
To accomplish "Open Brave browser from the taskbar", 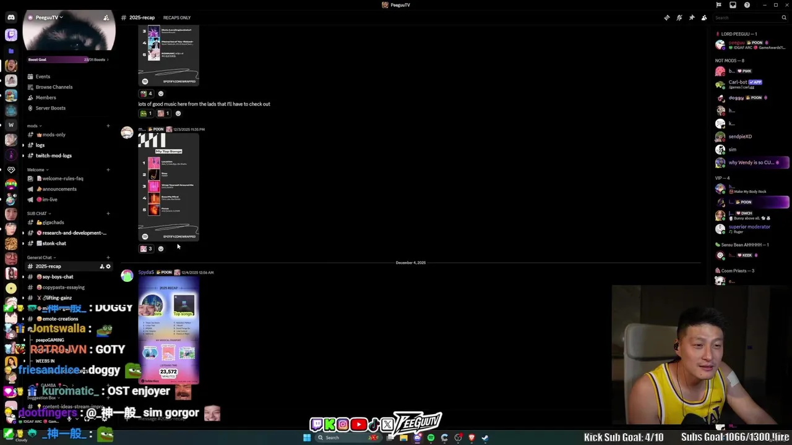I will click(471, 438).
